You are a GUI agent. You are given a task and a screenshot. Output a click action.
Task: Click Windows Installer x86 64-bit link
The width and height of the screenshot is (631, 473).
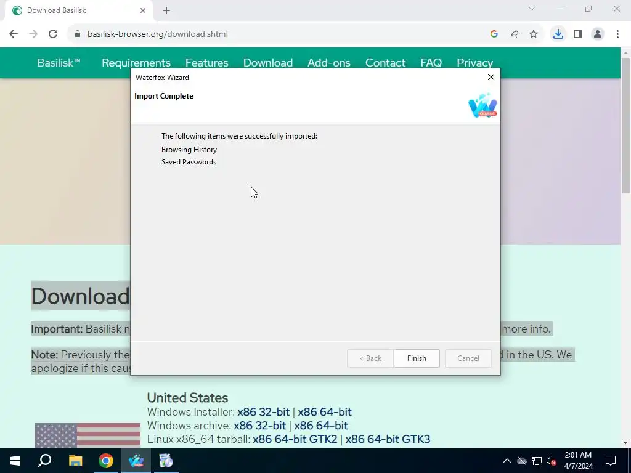pos(325,412)
